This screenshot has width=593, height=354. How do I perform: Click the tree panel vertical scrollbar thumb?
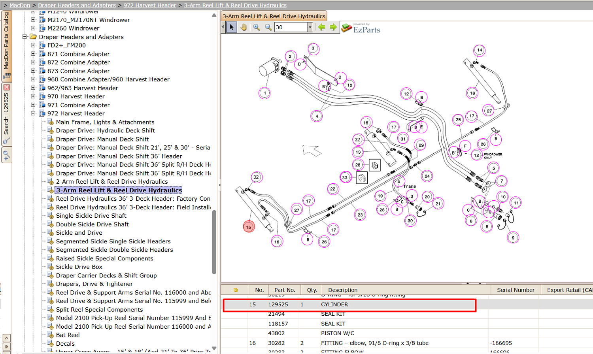coord(214,242)
